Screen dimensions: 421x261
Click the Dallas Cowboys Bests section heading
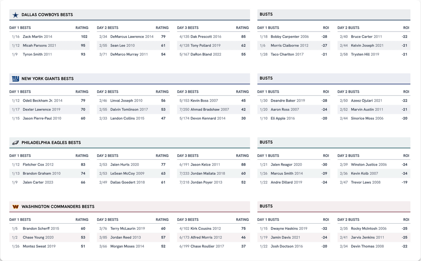click(x=47, y=15)
